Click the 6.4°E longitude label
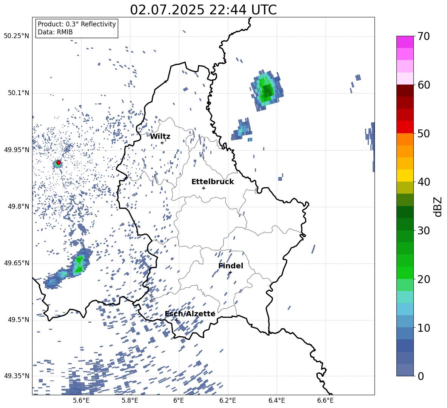447x408 pixels. (276, 400)
